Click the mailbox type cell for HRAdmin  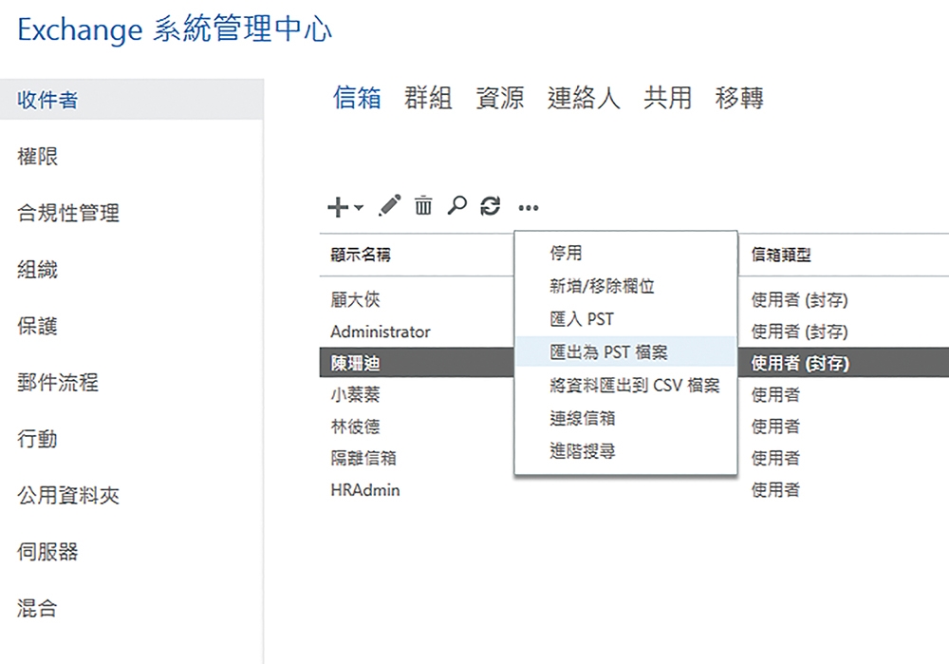coord(775,489)
